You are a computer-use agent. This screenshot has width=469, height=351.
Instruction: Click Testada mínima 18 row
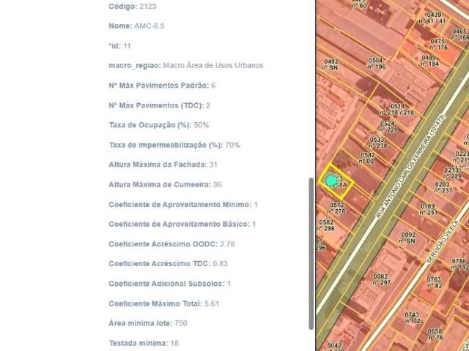144,343
